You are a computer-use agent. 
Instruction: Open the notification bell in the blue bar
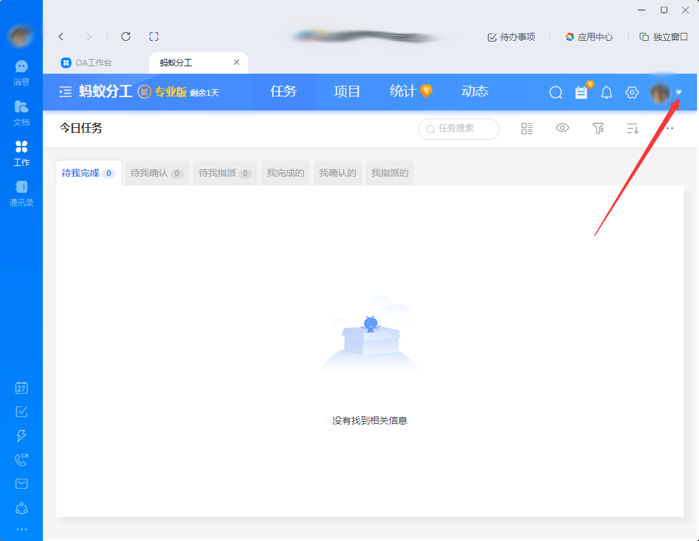click(x=606, y=92)
